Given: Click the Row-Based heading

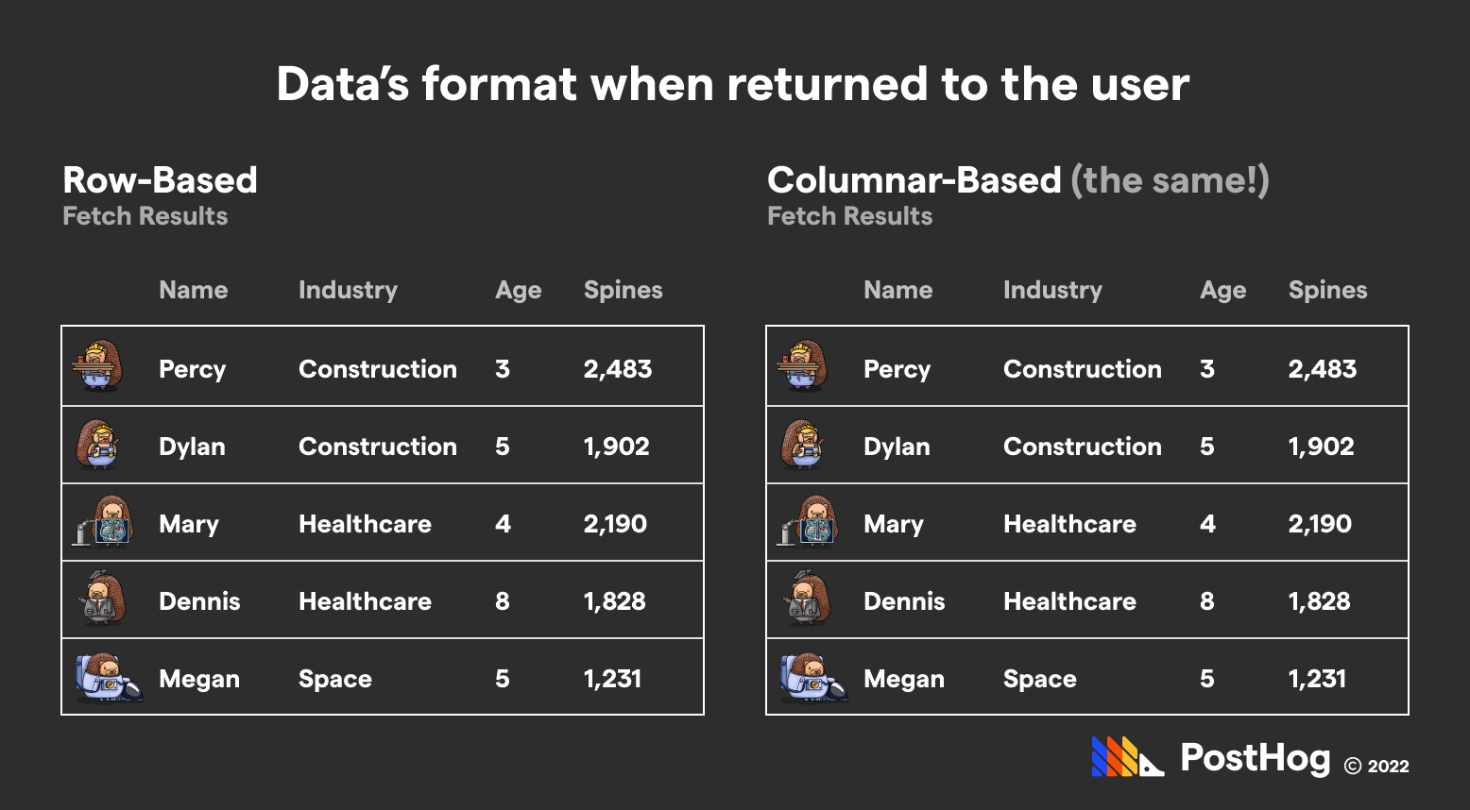Looking at the screenshot, I should coord(160,180).
